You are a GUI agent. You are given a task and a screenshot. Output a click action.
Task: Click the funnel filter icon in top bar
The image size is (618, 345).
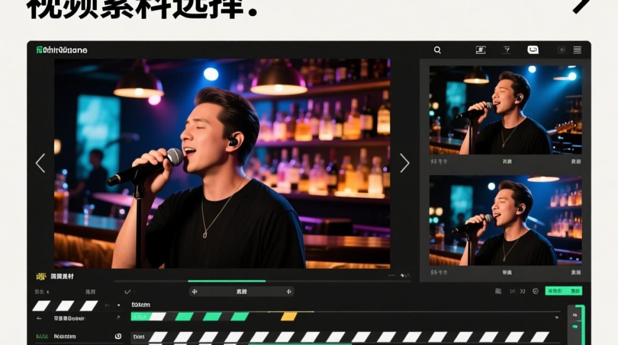coord(506,50)
